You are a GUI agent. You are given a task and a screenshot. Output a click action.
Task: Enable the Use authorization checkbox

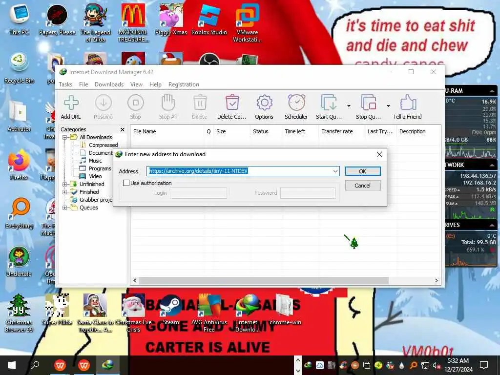(x=126, y=183)
